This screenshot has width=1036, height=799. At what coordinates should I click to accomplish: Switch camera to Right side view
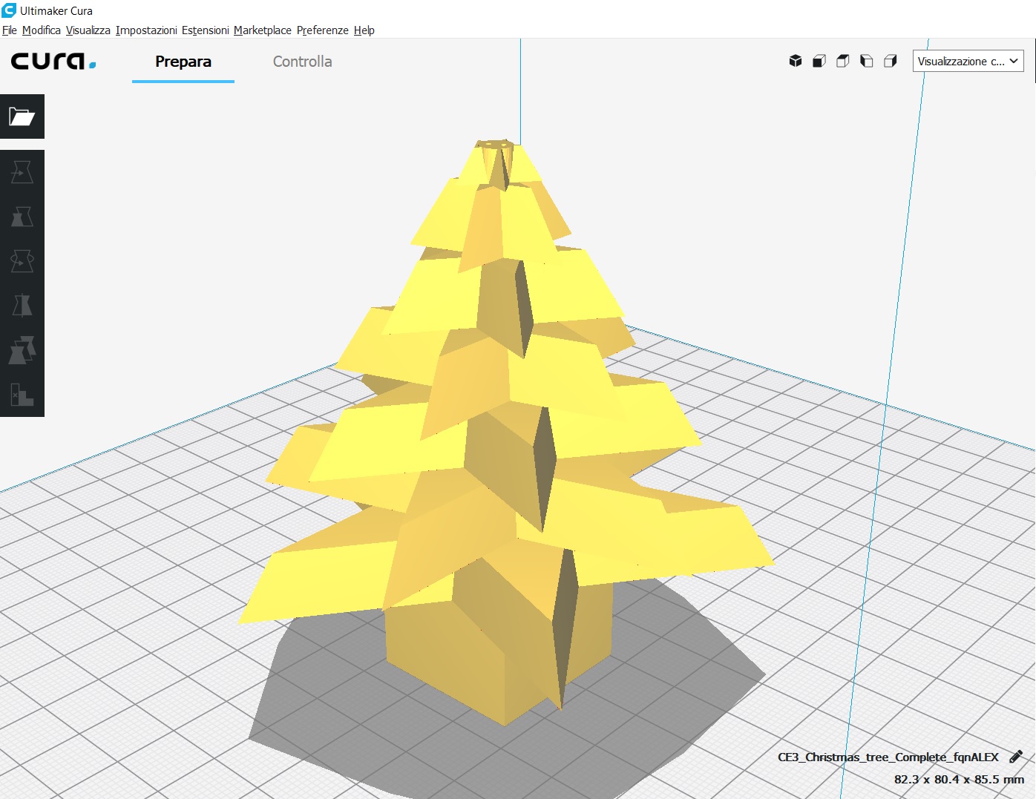coord(891,61)
